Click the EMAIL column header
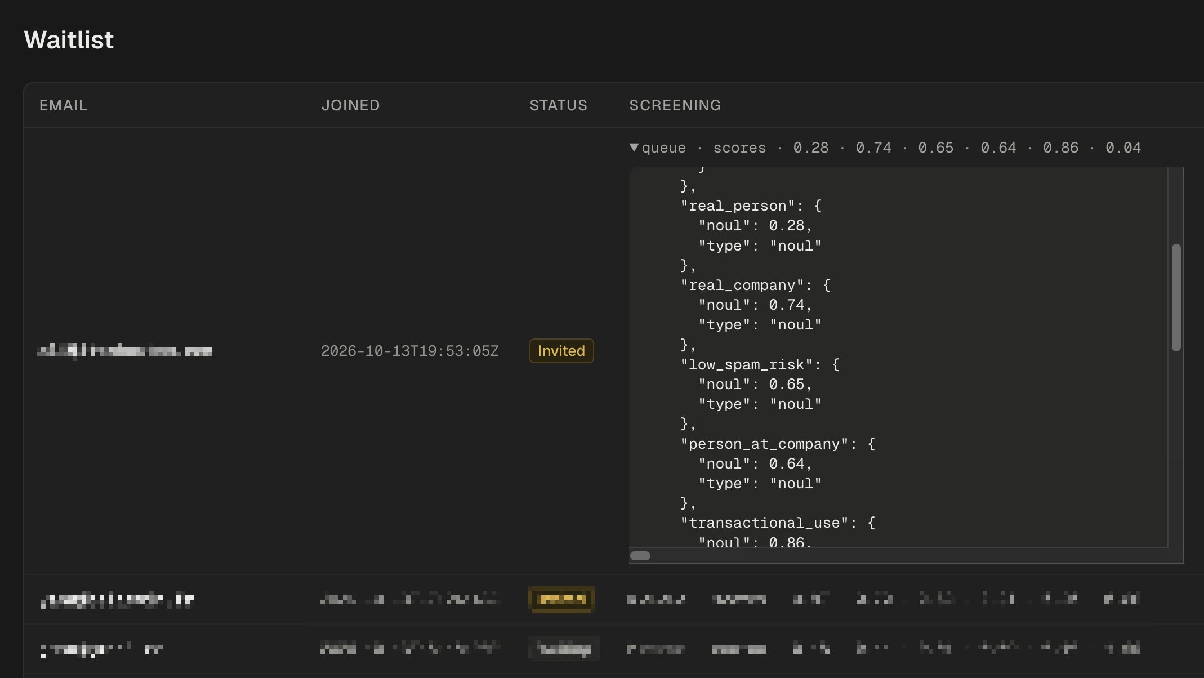 coord(63,105)
